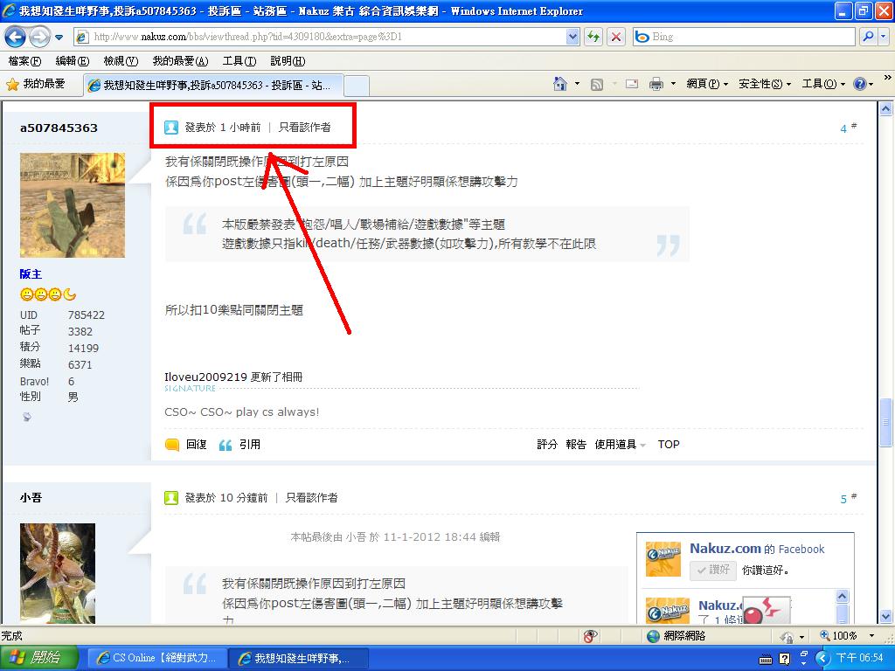This screenshot has width=895, height=671.
Task: Refresh the page with the green arrows icon
Action: coord(593,37)
